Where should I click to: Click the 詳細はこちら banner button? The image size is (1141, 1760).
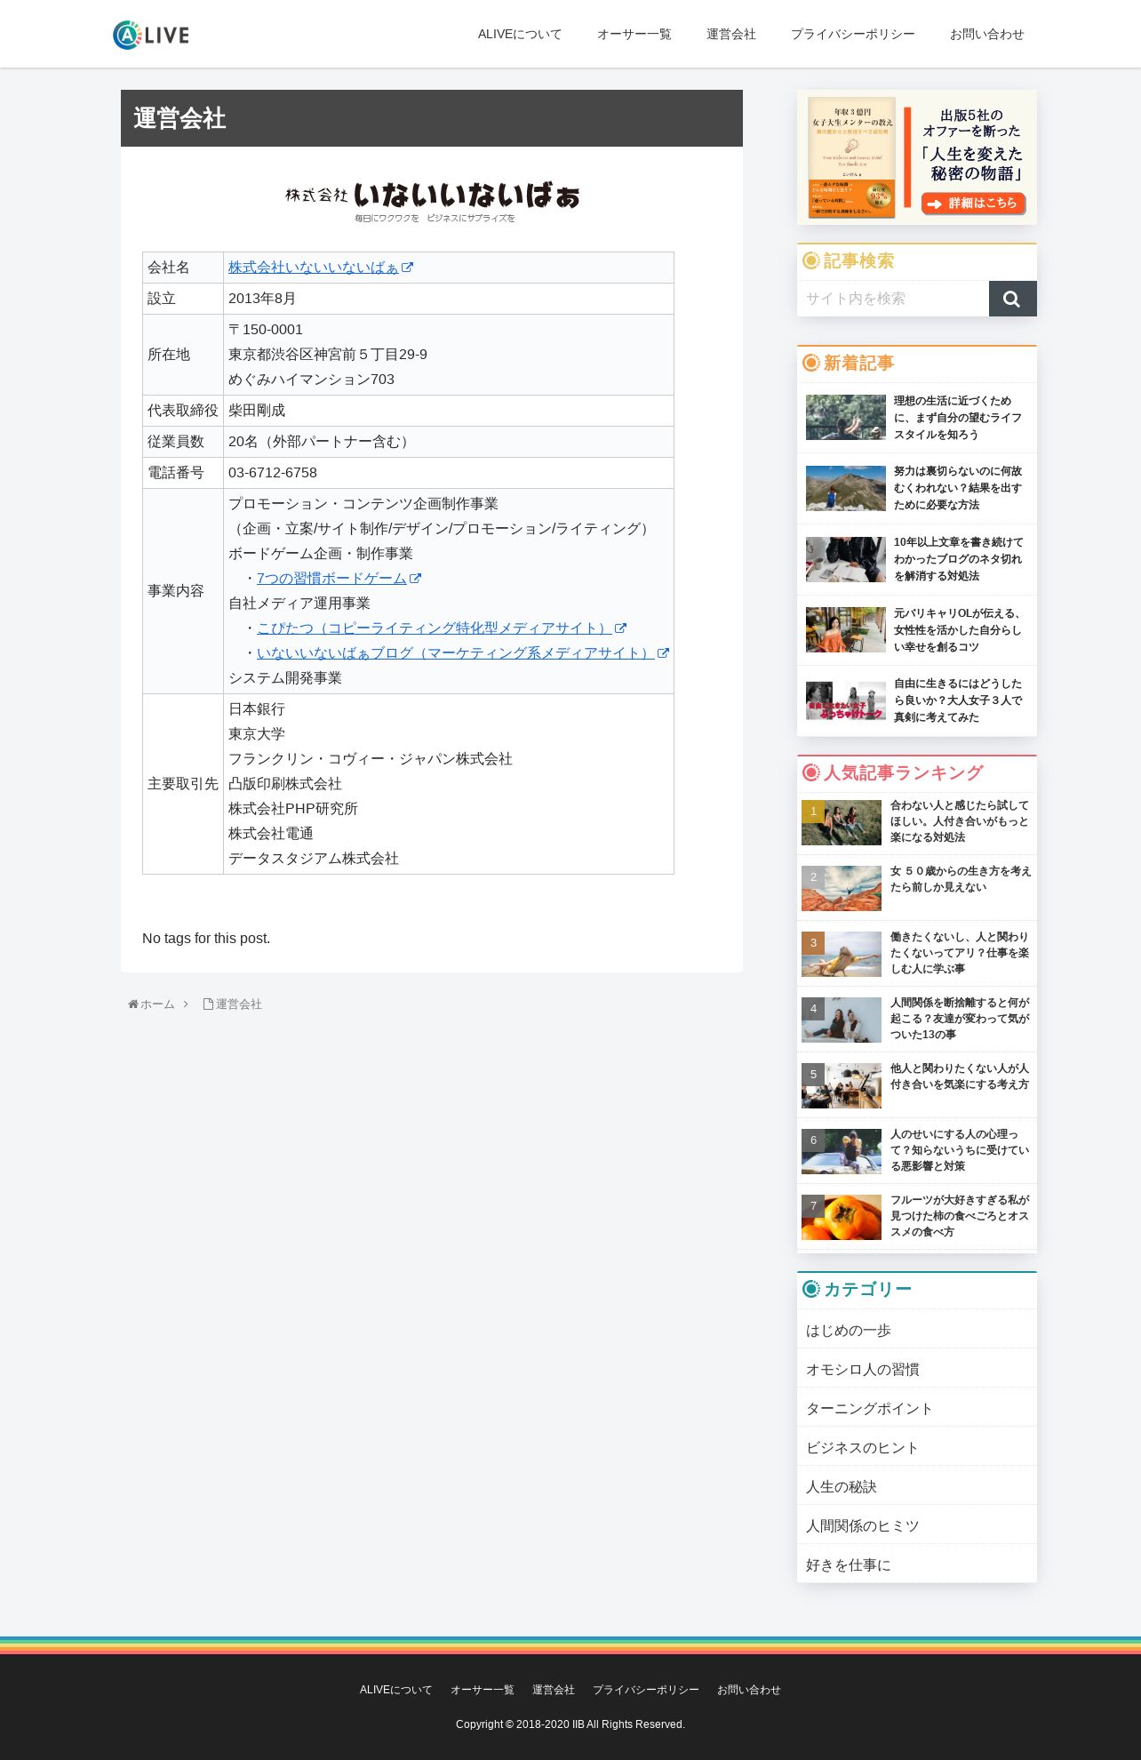point(973,204)
